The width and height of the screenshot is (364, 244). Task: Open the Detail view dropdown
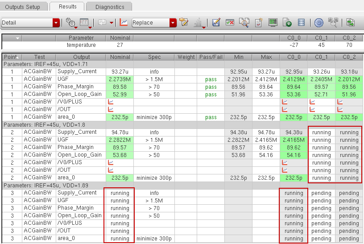point(56,23)
